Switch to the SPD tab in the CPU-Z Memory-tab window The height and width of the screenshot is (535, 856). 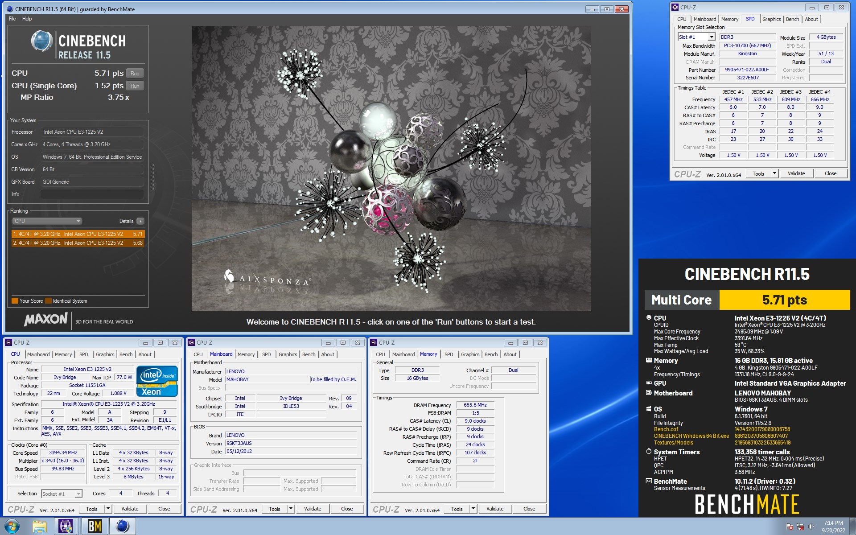[449, 354]
